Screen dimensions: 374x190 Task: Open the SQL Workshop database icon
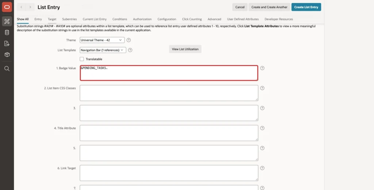pyautogui.click(x=7, y=33)
